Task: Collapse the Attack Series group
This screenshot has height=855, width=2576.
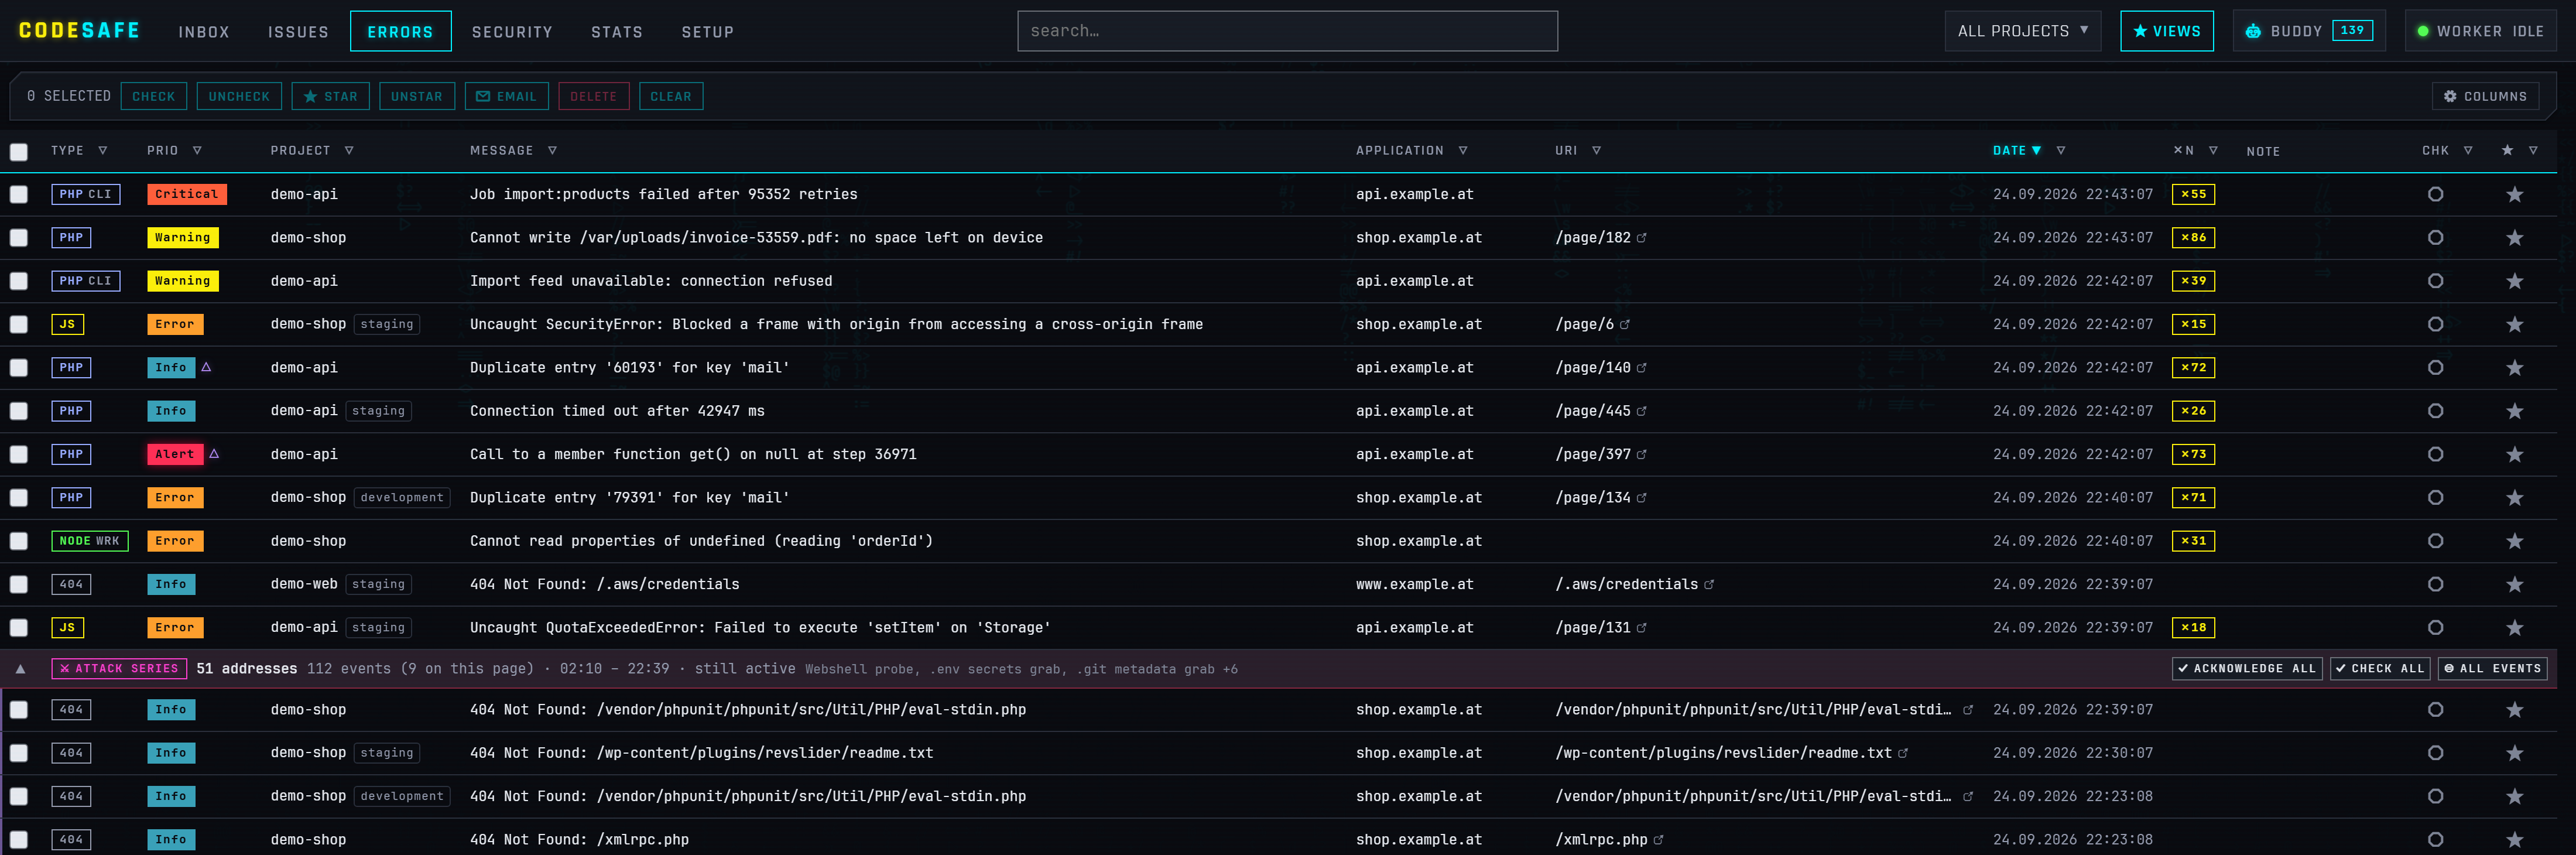Action: click(x=20, y=669)
